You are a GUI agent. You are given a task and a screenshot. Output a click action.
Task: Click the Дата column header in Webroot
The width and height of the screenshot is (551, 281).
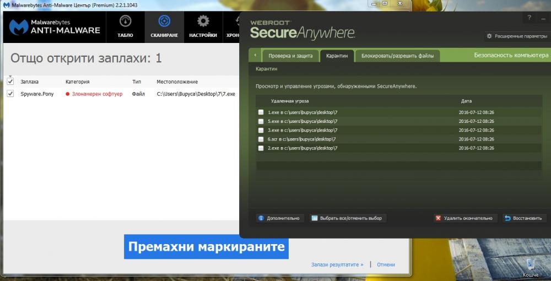(x=466, y=101)
